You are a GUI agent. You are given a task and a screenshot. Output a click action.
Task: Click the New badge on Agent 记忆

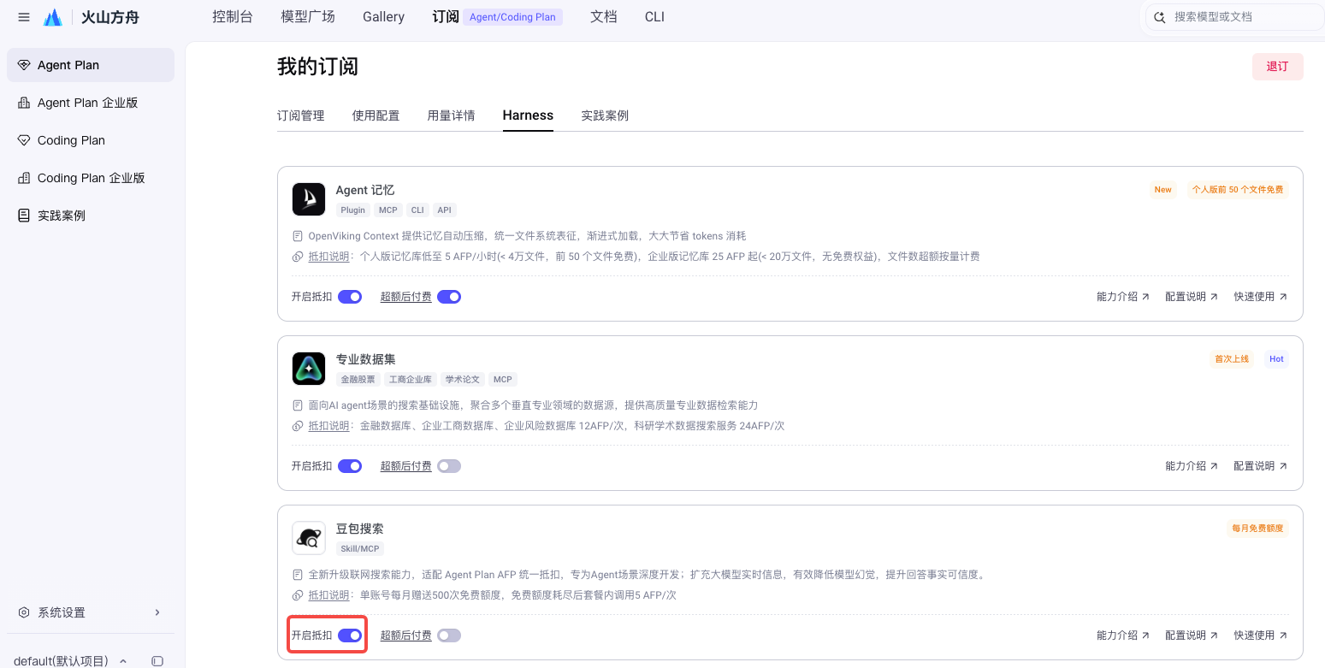coord(1163,190)
